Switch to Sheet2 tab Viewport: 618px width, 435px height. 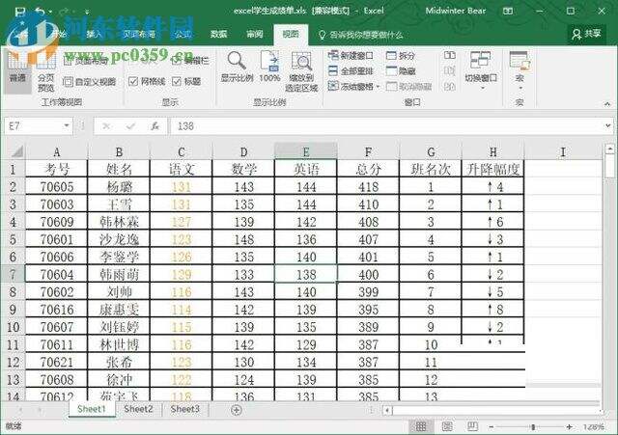pyautogui.click(x=138, y=409)
